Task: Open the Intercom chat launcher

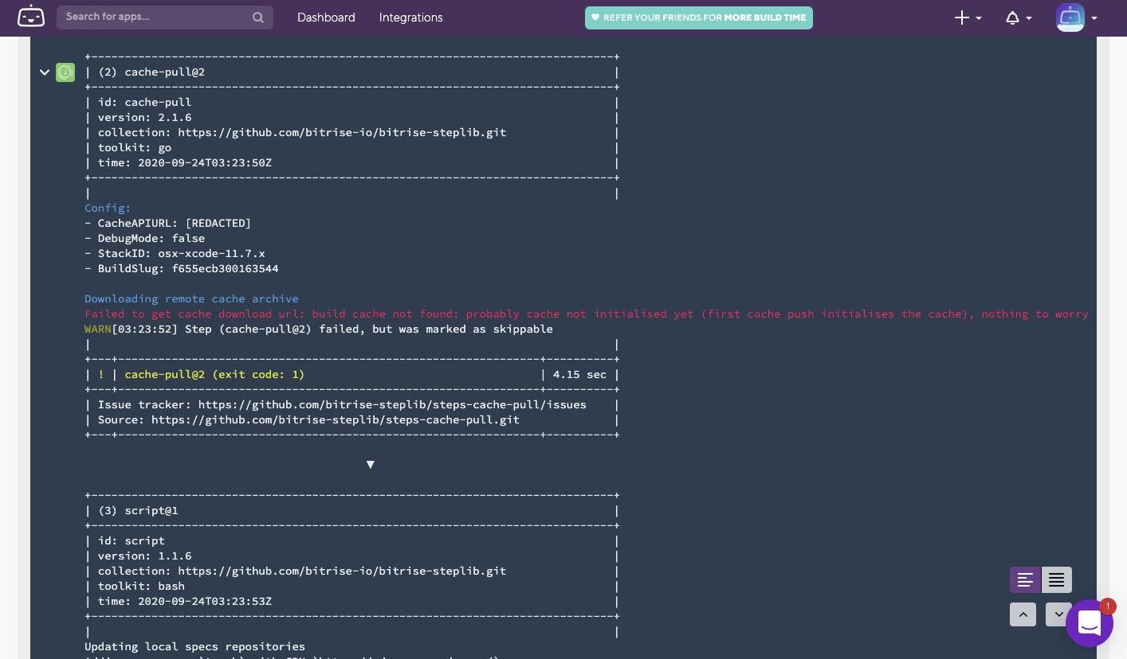Action: (x=1090, y=623)
